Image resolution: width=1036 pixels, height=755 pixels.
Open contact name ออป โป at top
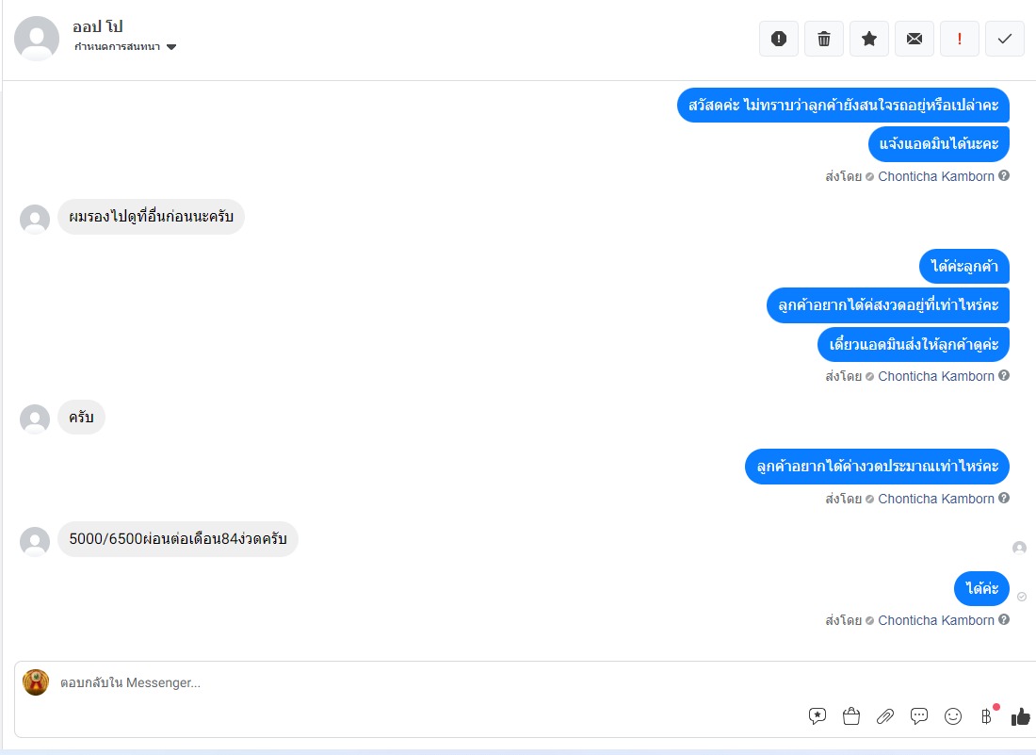[98, 26]
